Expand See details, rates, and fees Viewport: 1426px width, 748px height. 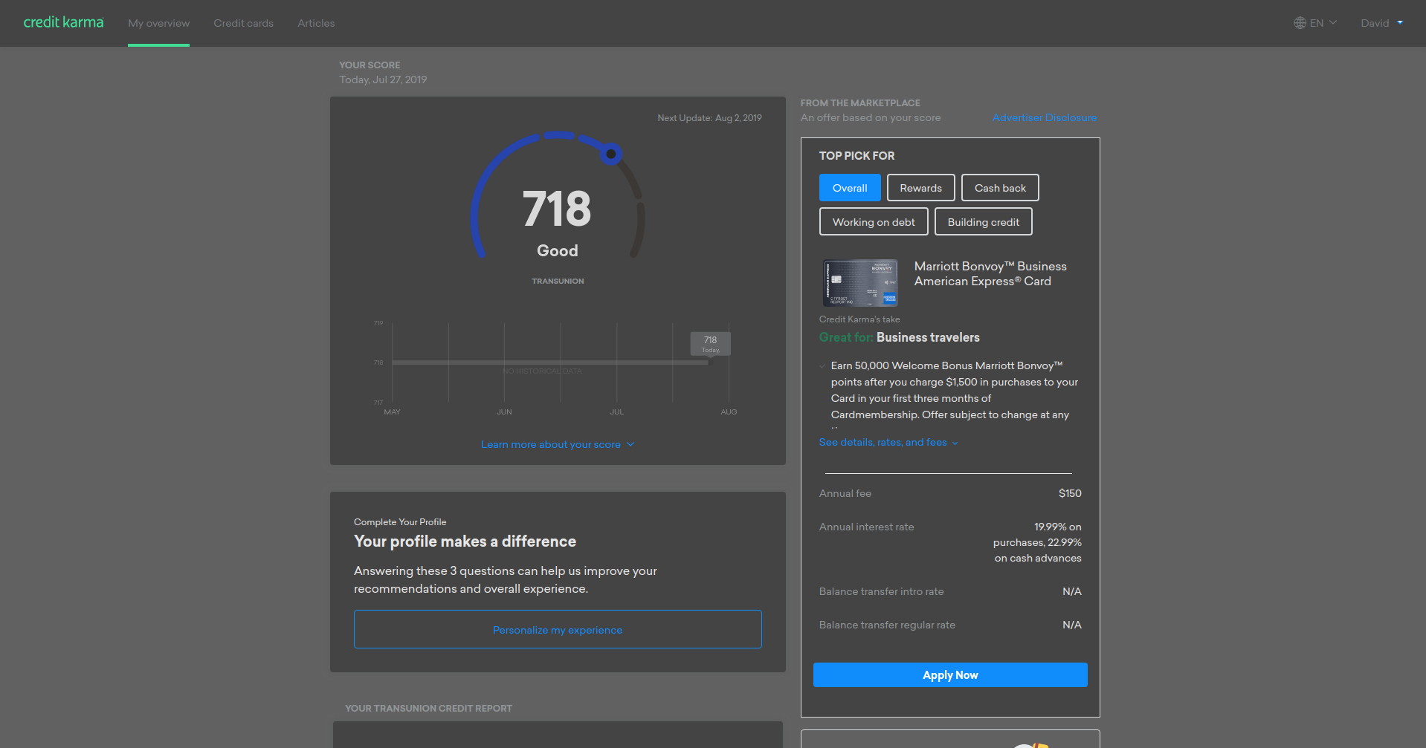click(x=888, y=442)
